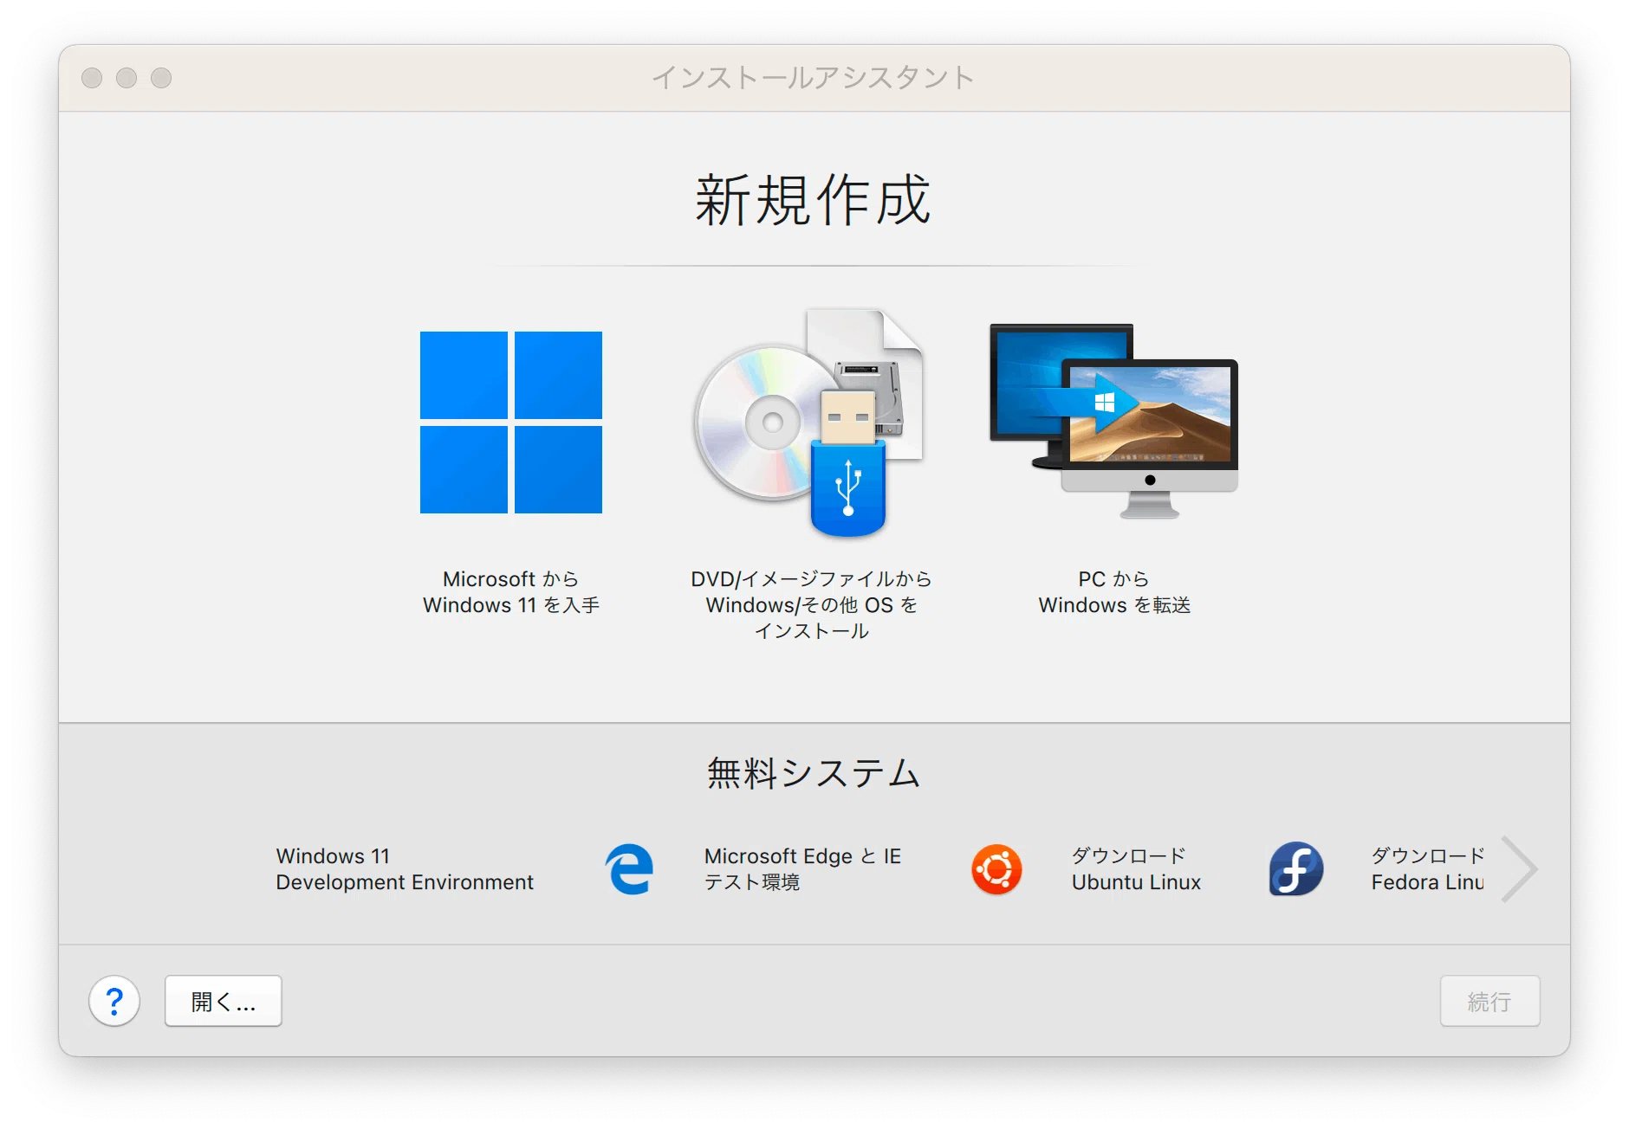This screenshot has width=1629, height=1129.
Task: Zoom the installation assistant window
Action: (161, 78)
